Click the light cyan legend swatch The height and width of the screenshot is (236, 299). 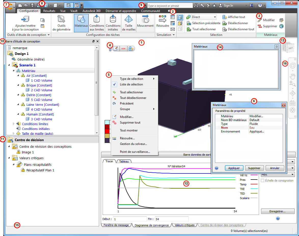pos(107,122)
